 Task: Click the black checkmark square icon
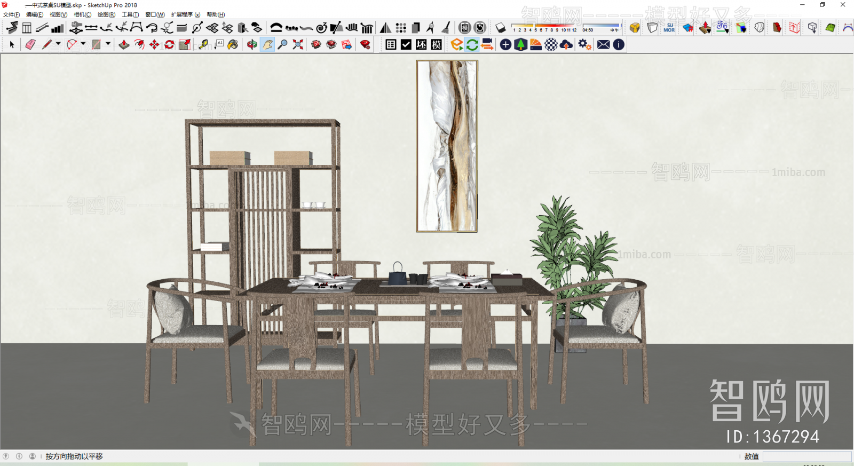(x=406, y=45)
